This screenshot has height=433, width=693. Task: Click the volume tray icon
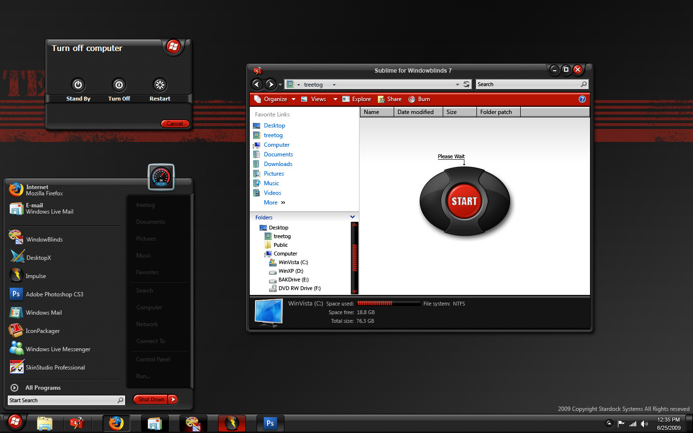tap(644, 424)
